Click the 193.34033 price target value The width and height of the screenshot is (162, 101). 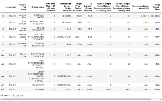(x=155, y=16)
